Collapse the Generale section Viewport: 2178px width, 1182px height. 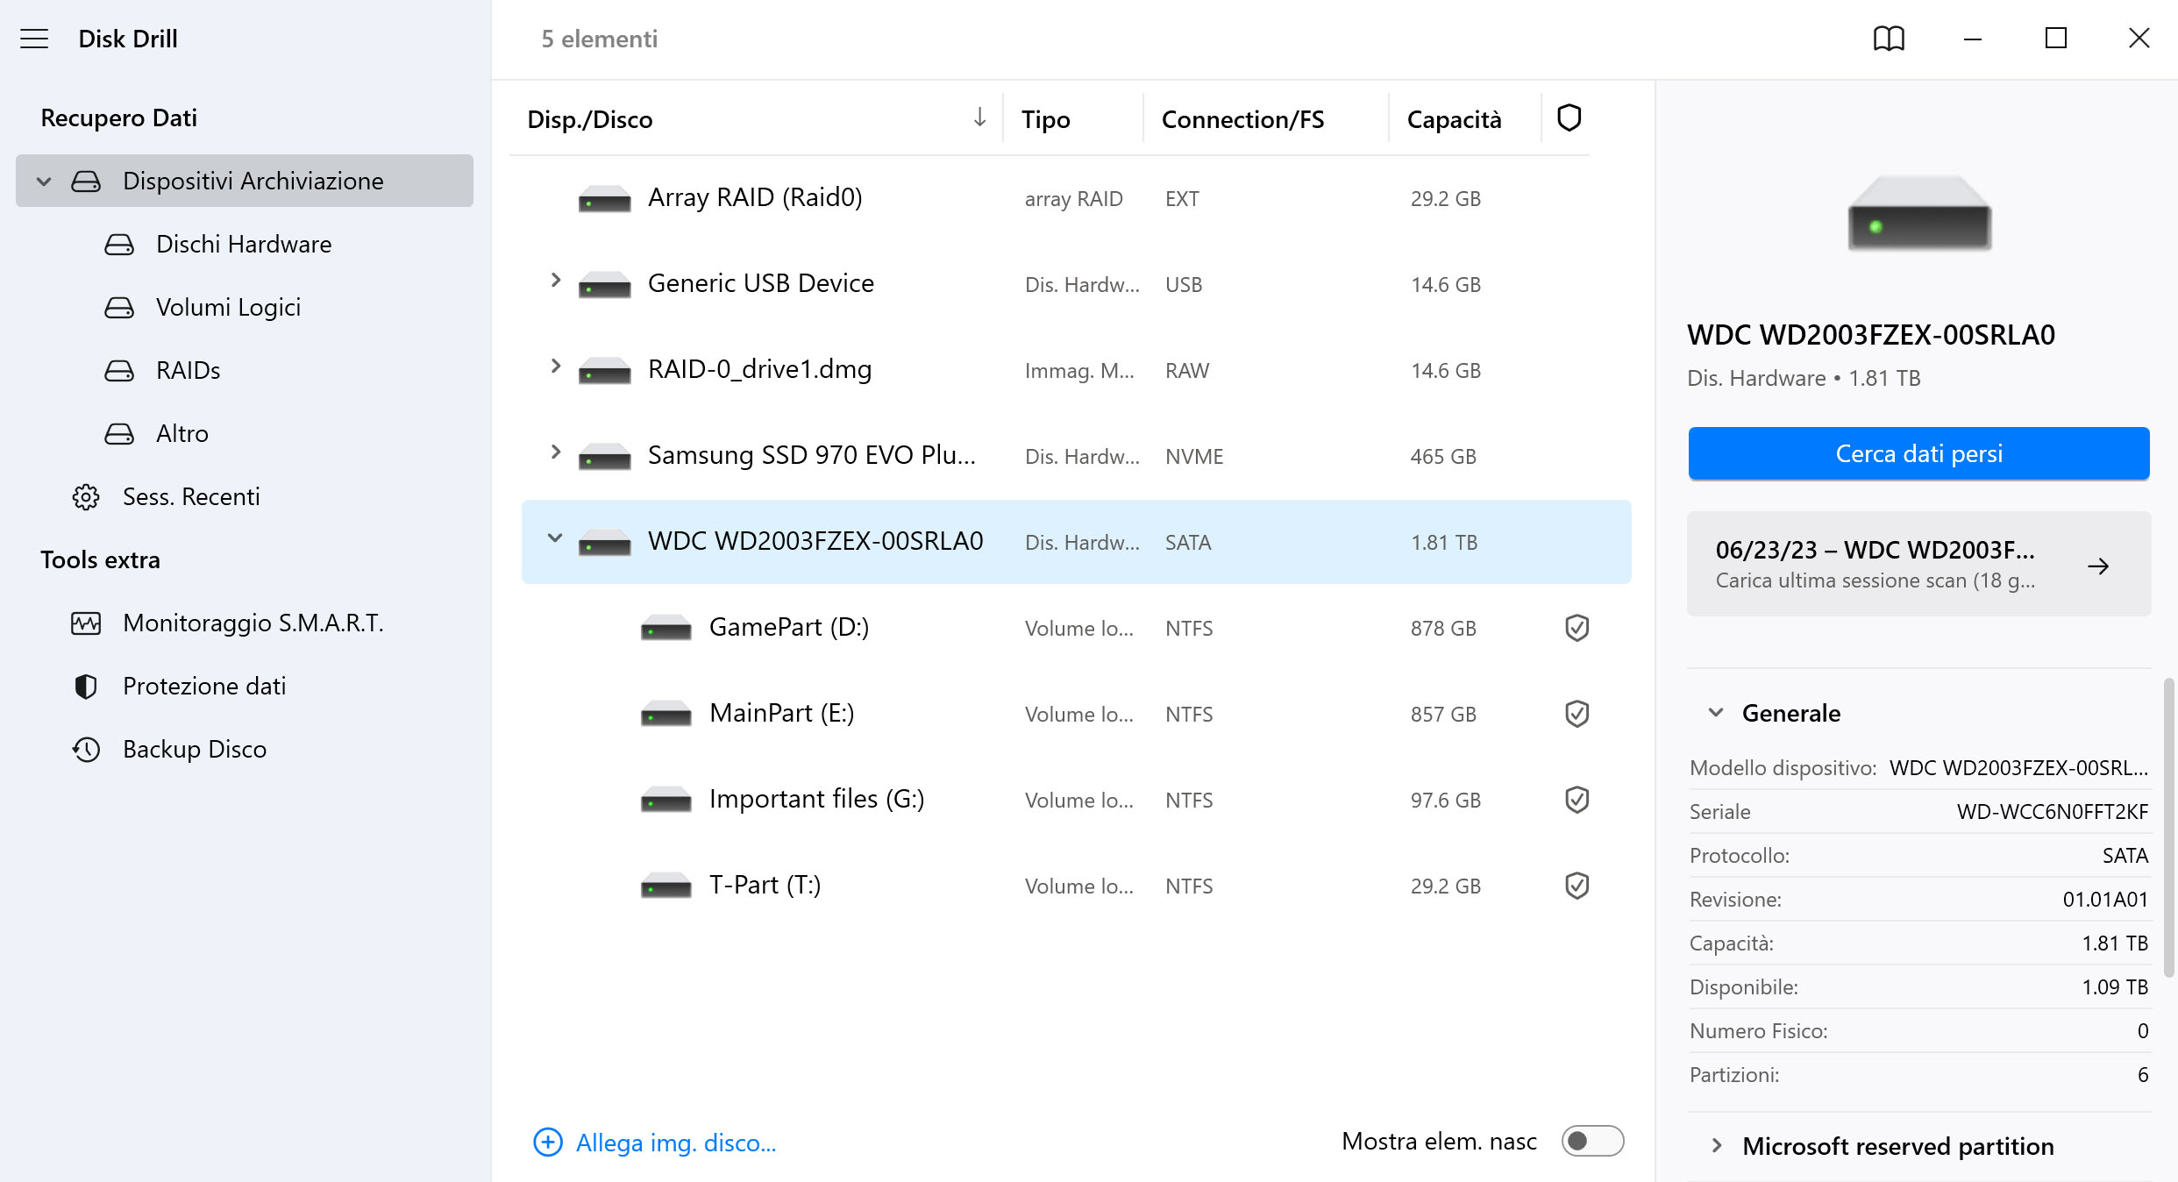tap(1716, 713)
